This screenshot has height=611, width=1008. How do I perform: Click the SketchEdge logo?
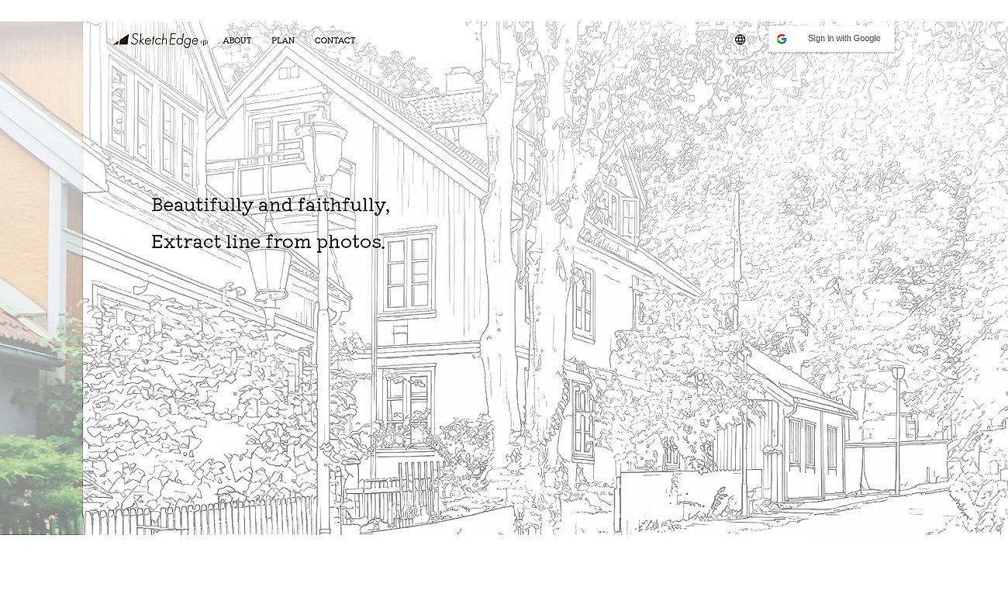(161, 40)
